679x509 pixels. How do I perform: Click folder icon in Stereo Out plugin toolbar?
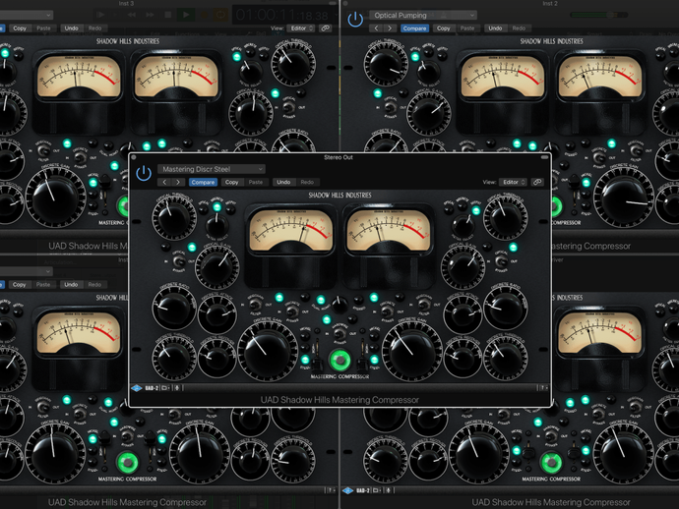pyautogui.click(x=165, y=388)
